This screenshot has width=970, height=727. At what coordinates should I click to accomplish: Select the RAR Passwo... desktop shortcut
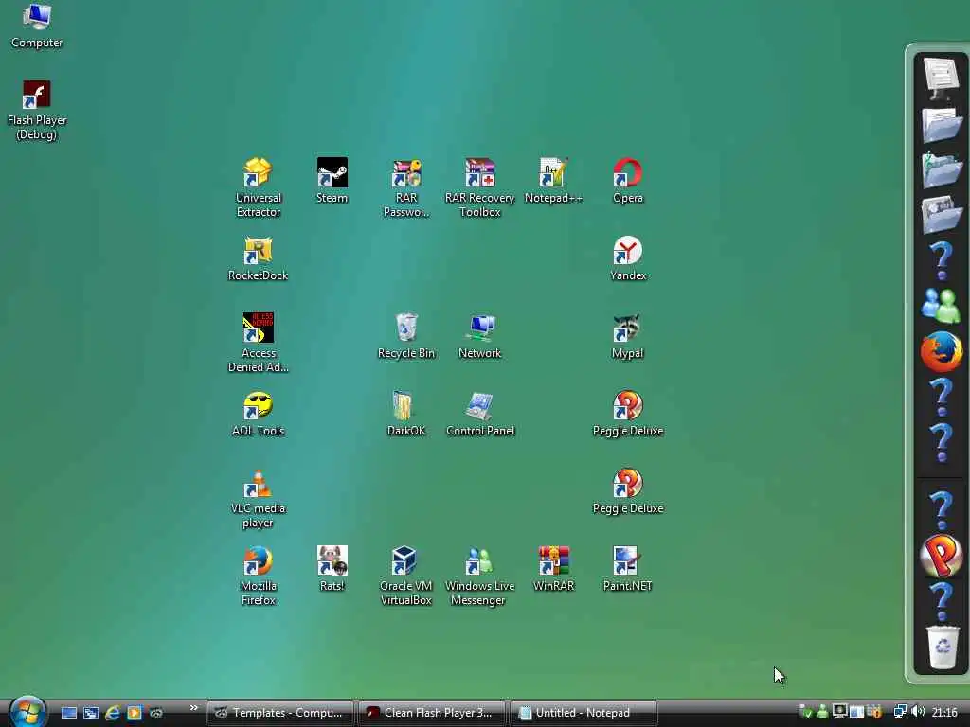click(405, 187)
